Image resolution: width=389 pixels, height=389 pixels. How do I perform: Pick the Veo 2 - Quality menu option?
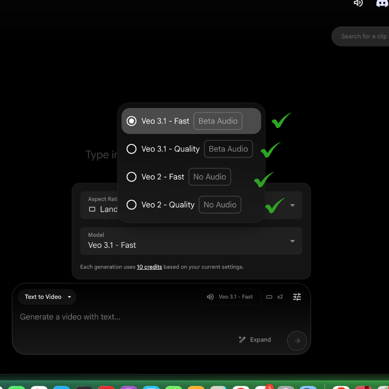[168, 205]
